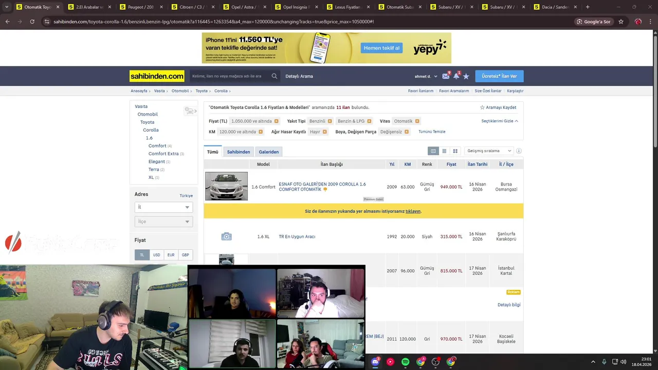658x370 pixels.
Task: Bookmark this page with the star icon
Action: coord(621,22)
